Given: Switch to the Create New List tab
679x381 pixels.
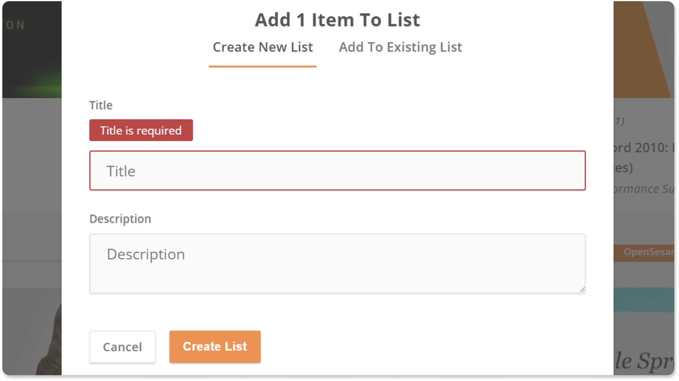Looking at the screenshot, I should pyautogui.click(x=263, y=47).
